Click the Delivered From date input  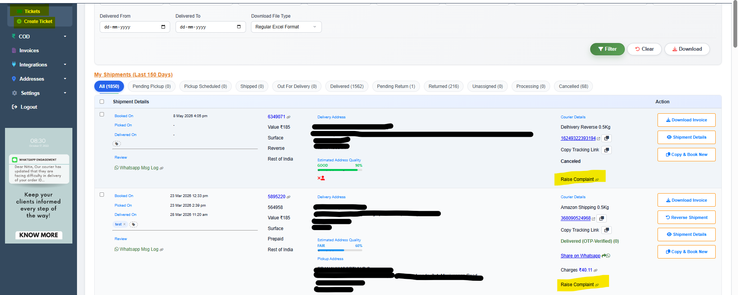coord(135,27)
